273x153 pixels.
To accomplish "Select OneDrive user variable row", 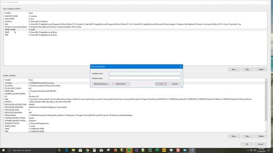I will coord(136,22).
